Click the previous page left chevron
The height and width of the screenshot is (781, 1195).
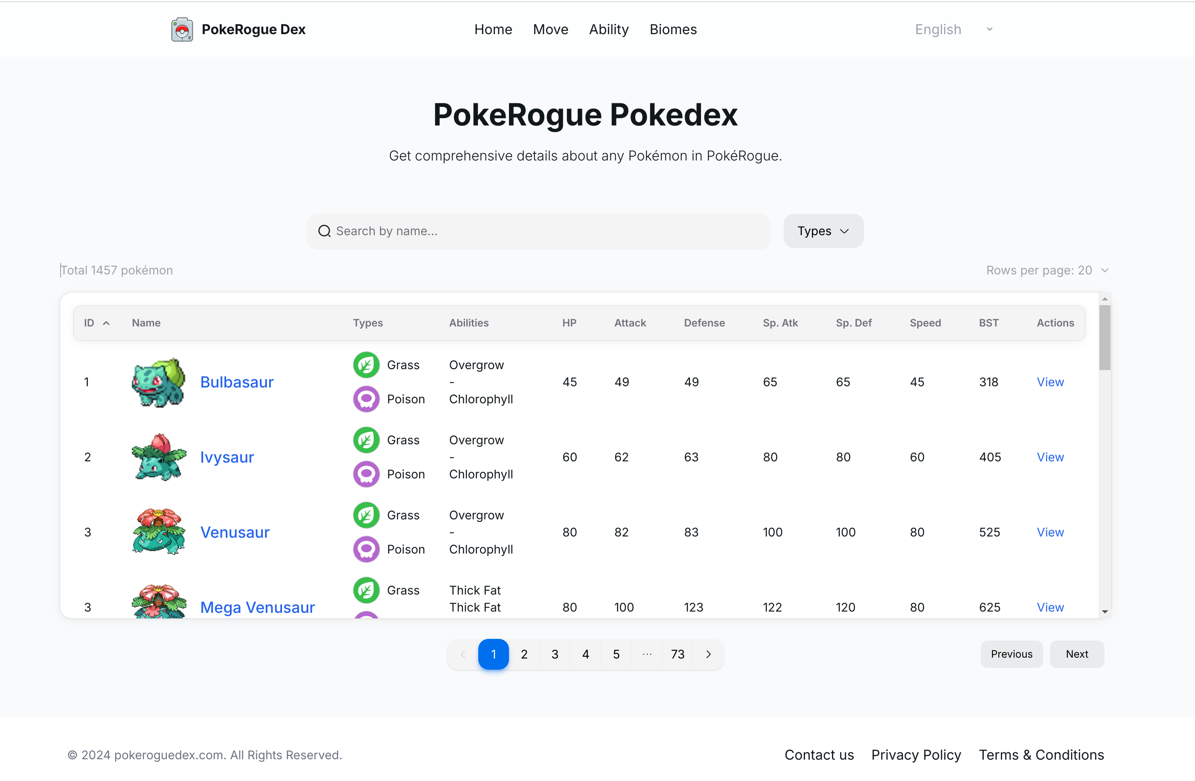(463, 654)
